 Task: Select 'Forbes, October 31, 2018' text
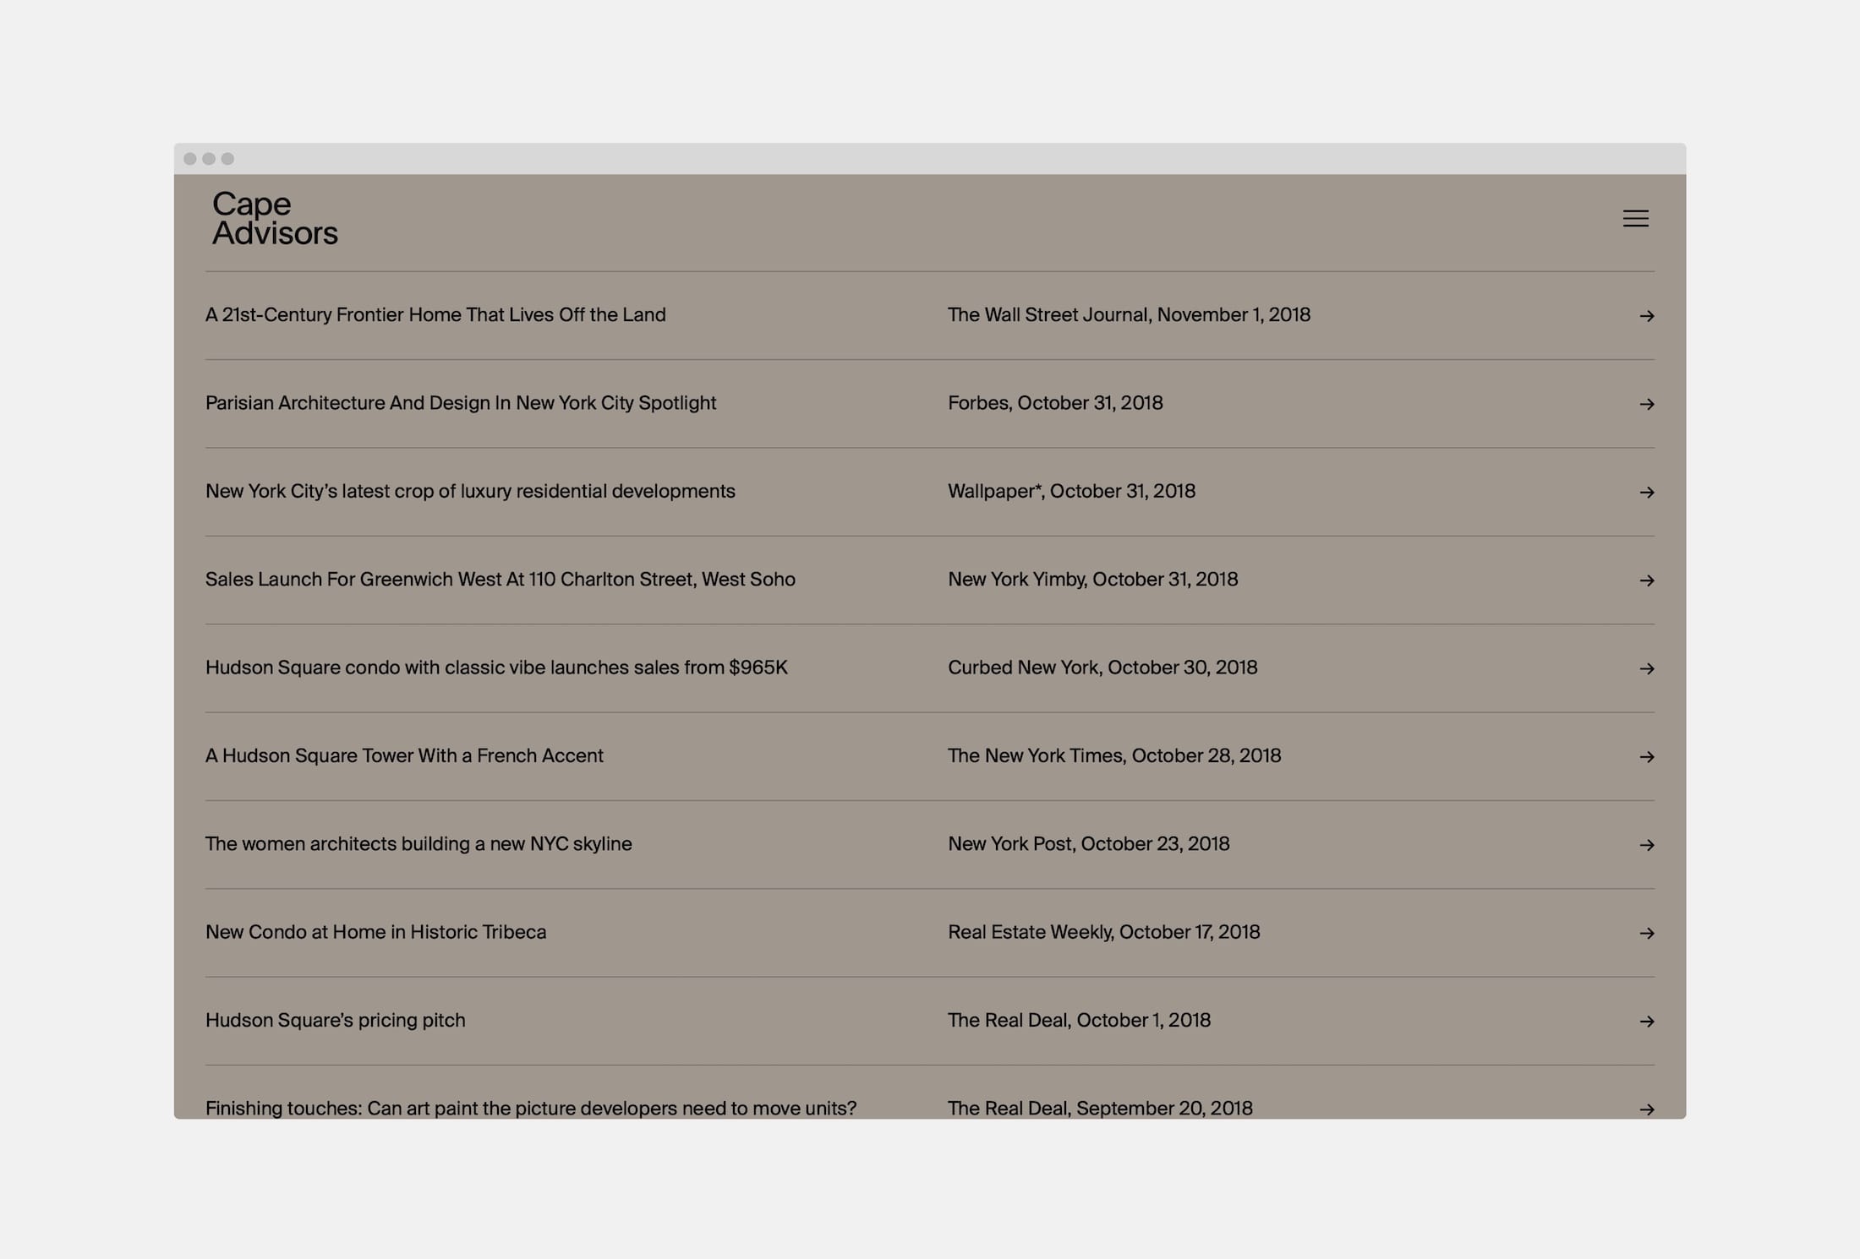(x=1055, y=403)
